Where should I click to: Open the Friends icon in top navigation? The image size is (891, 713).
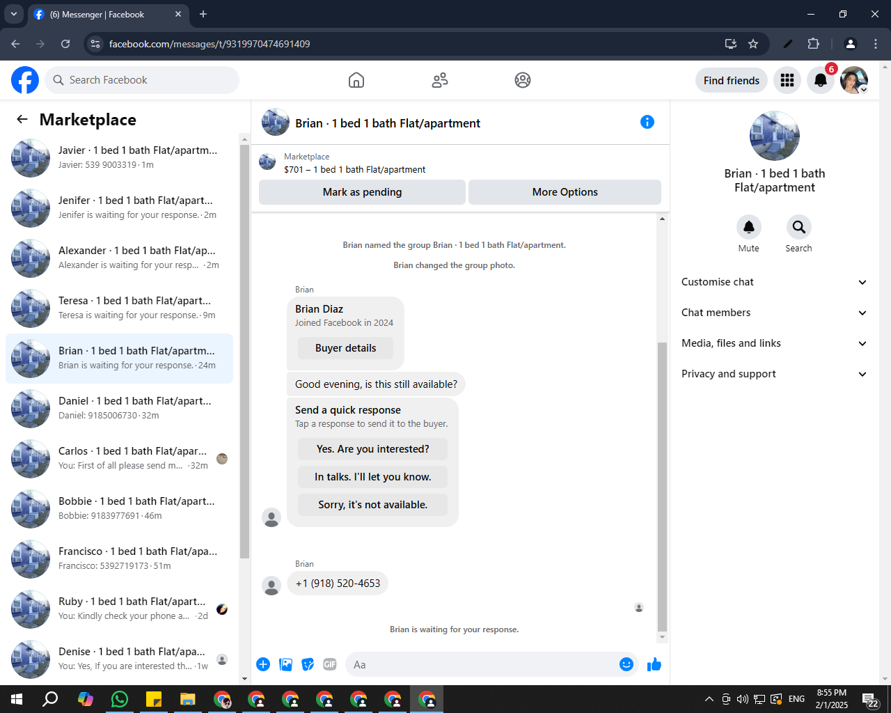440,80
